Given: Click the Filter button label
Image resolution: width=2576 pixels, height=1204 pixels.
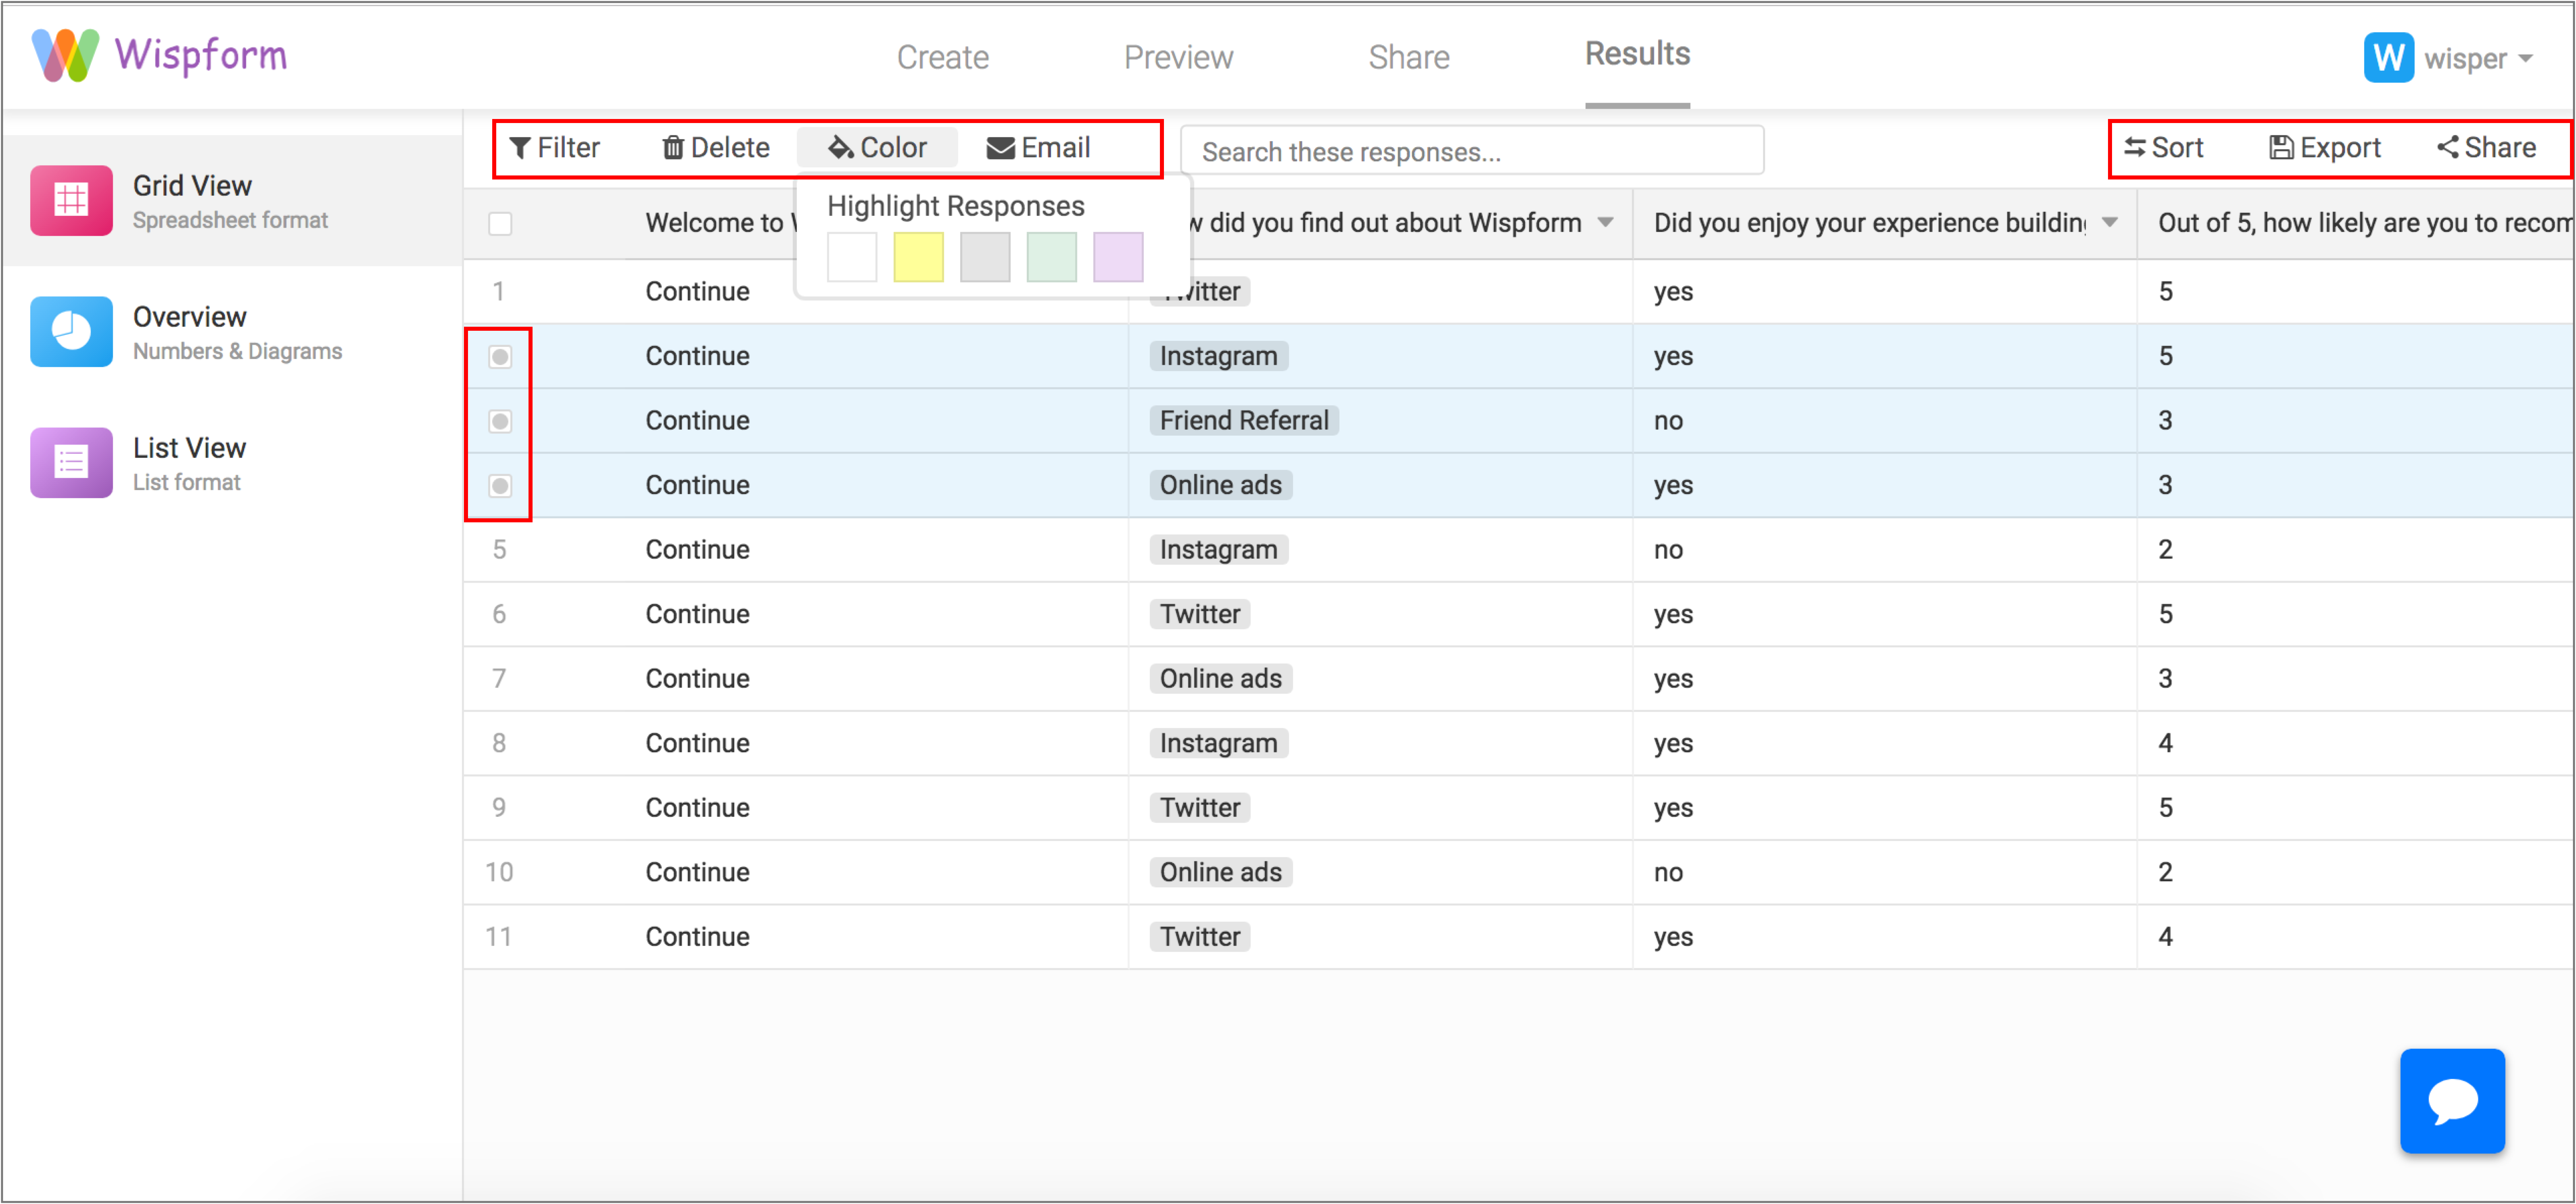Looking at the screenshot, I should (x=568, y=148).
